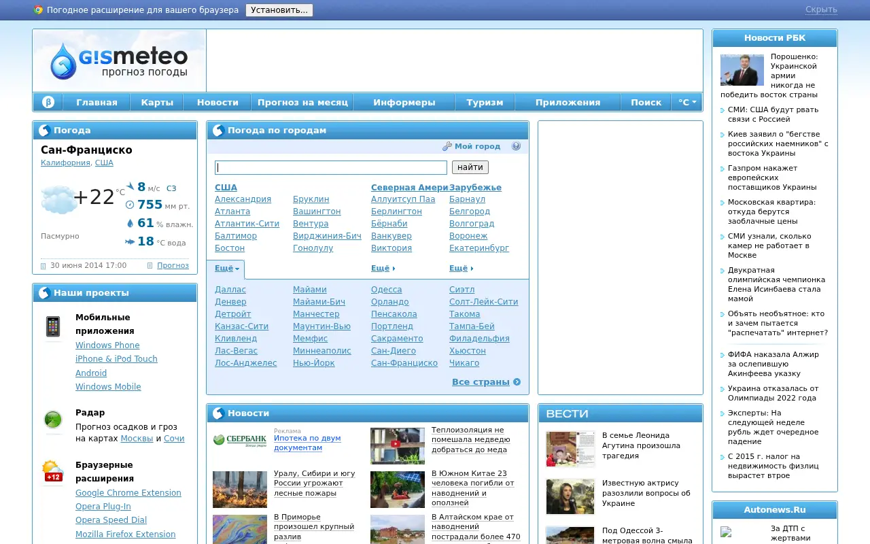Open the Opera Speed Dial link
The width and height of the screenshot is (870, 544).
tap(111, 520)
